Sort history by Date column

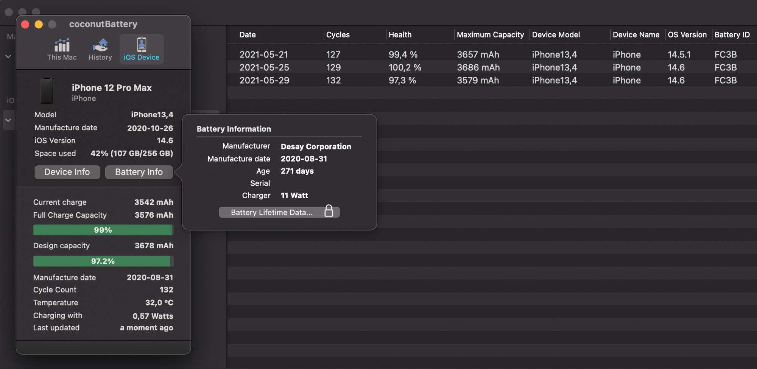(x=248, y=35)
